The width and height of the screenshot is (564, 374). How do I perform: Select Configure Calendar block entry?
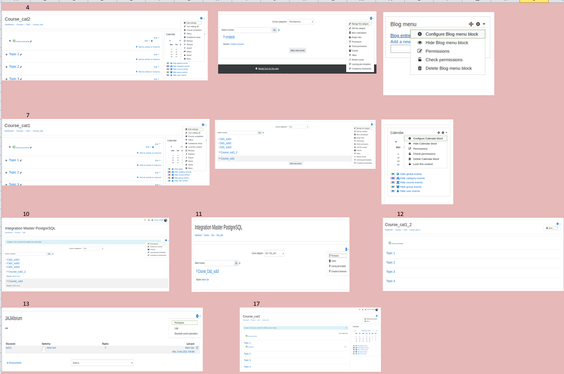(x=426, y=138)
